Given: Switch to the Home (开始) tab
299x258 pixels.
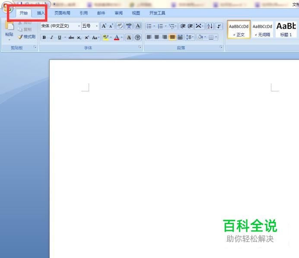Looking at the screenshot, I should pyautogui.click(x=24, y=13).
